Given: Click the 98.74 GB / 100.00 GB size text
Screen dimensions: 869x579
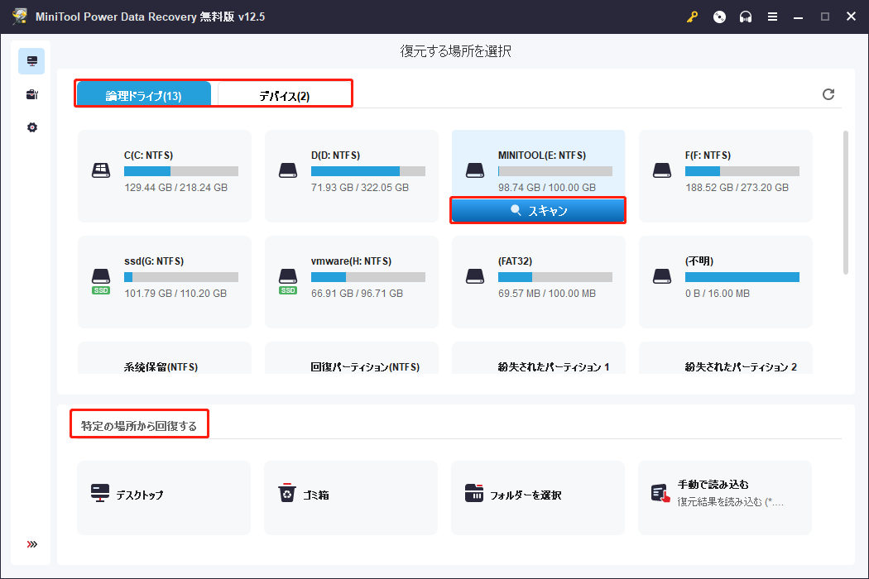Looking at the screenshot, I should tap(547, 187).
